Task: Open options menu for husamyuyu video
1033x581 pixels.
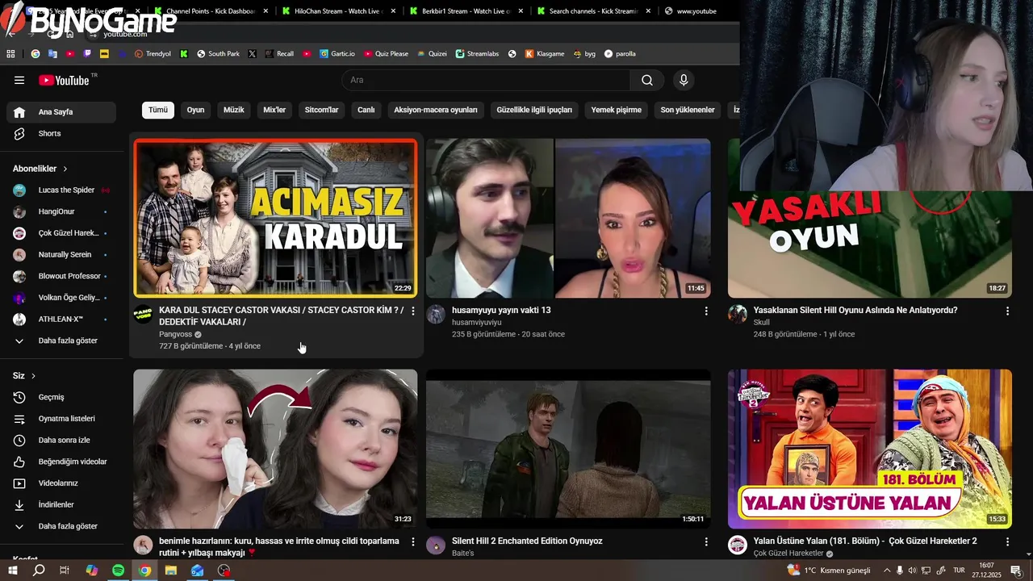Action: [706, 311]
